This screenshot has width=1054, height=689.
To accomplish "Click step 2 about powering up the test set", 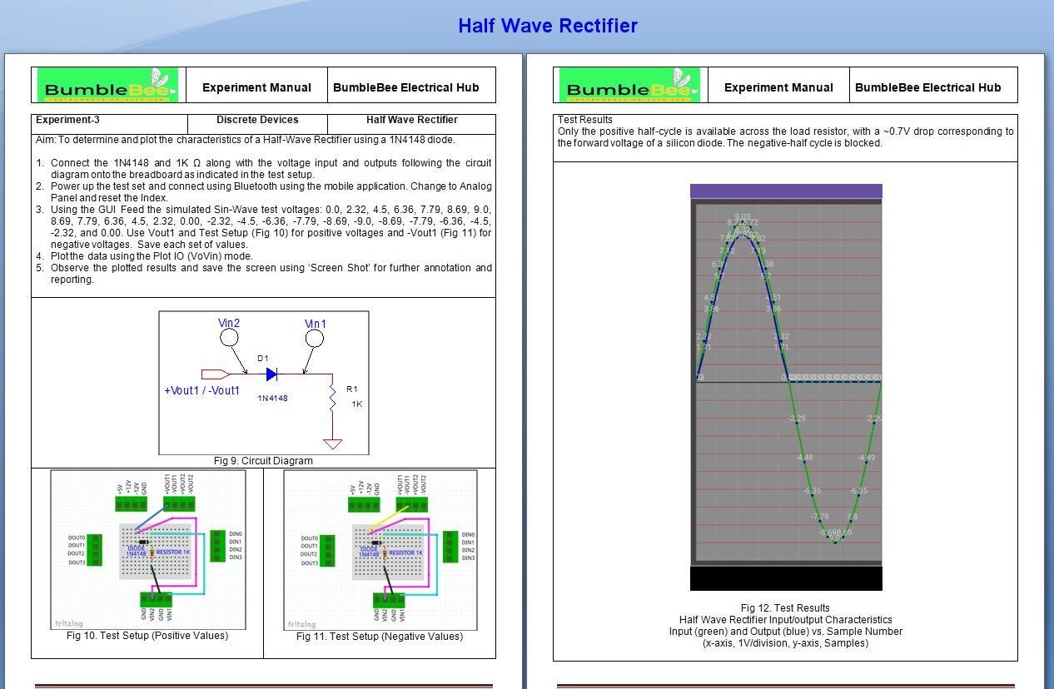I will point(264,192).
